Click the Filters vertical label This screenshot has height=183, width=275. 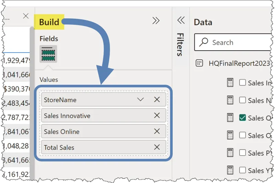pyautogui.click(x=180, y=45)
